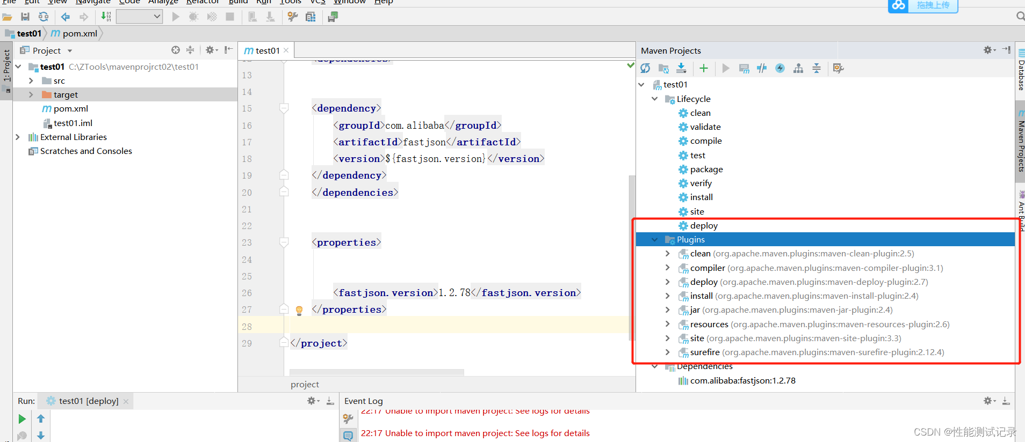Open the Project Structure icon in main toolbar
The width and height of the screenshot is (1025, 442).
tap(311, 17)
